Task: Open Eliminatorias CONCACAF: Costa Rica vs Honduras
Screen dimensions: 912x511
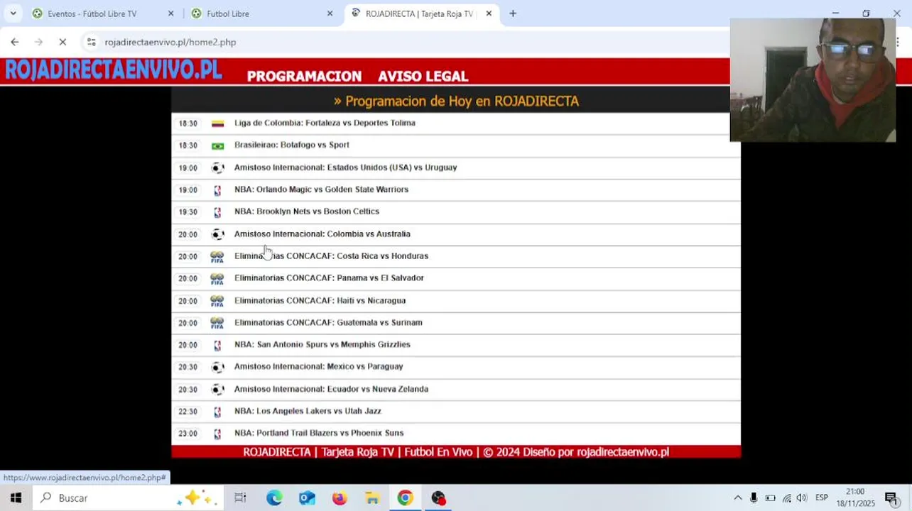Action: click(331, 256)
